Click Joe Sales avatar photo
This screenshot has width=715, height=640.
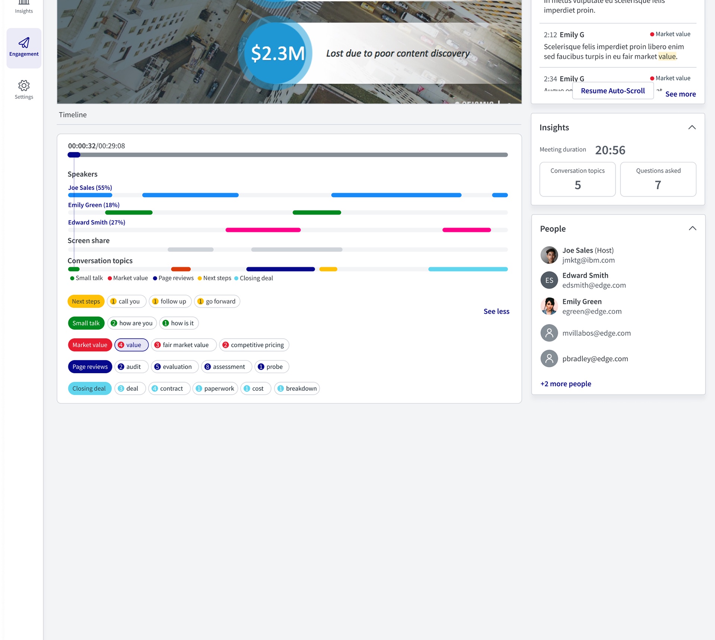(549, 255)
